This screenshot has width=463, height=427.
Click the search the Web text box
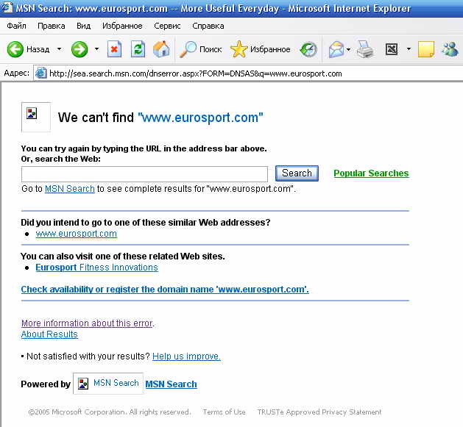point(144,174)
